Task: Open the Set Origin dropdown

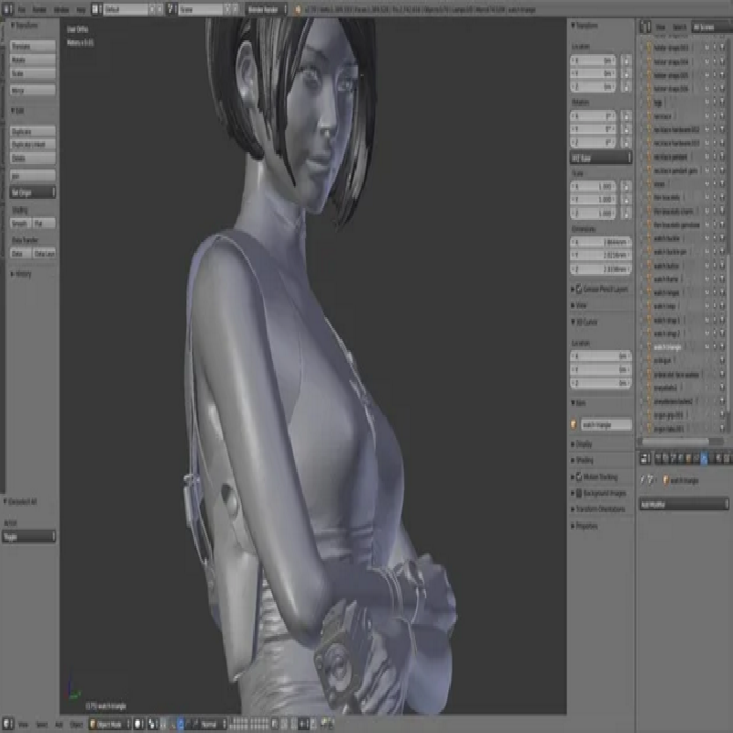Action: click(x=33, y=192)
